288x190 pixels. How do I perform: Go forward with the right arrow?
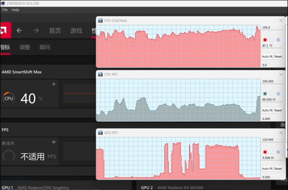[x=36, y=30]
